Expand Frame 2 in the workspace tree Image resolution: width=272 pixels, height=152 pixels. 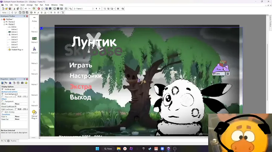pos(4,22)
